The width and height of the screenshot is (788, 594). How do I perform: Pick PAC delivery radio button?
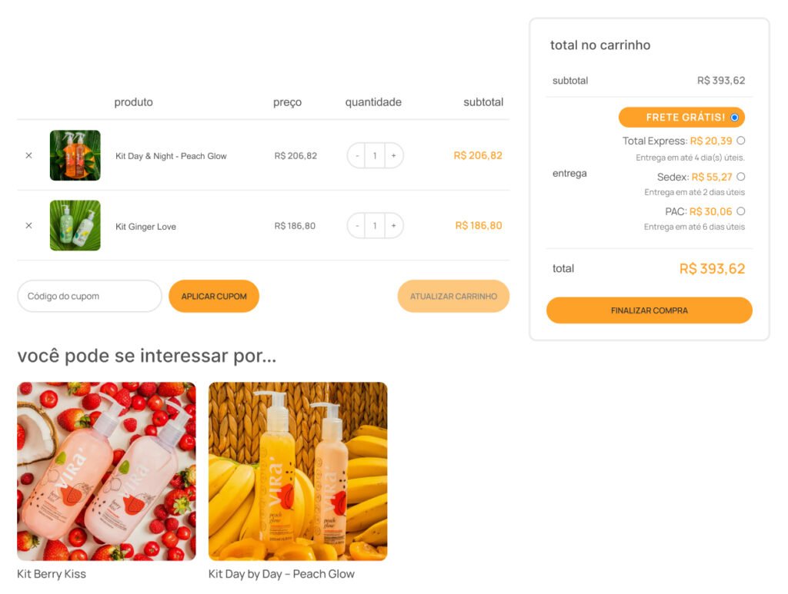pyautogui.click(x=741, y=211)
